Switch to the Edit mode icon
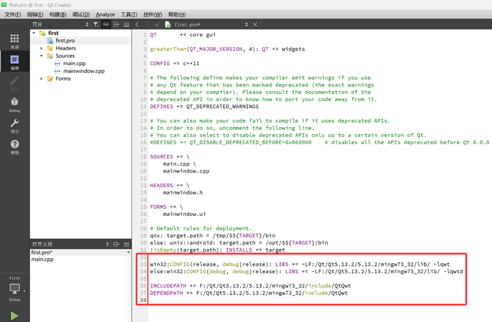Image resolution: width=492 pixels, height=322 pixels. (14, 60)
